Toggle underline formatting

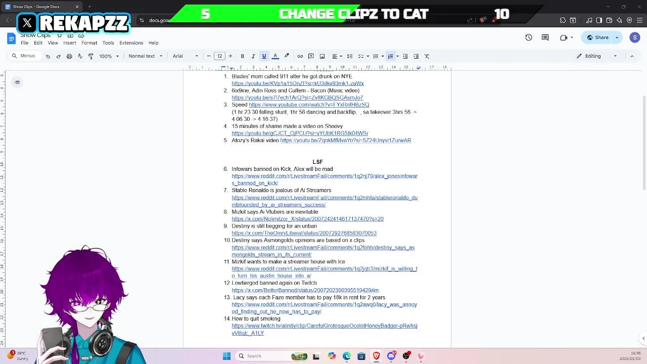264,56
